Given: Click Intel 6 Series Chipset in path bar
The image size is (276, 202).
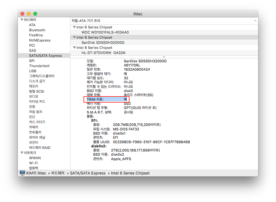Looking at the screenshot, I should point(130,173).
